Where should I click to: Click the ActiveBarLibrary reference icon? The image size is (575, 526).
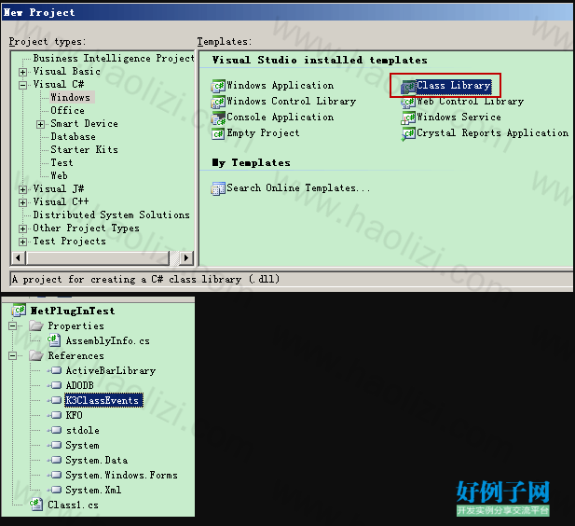(55, 370)
